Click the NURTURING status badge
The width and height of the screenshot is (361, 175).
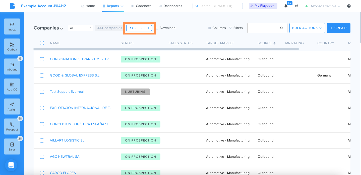(135, 92)
